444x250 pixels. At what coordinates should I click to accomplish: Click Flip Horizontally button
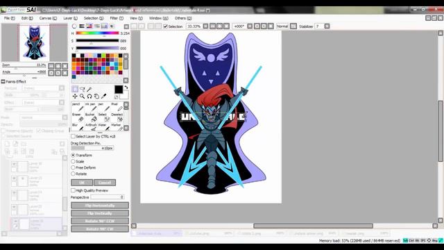pos(100,206)
